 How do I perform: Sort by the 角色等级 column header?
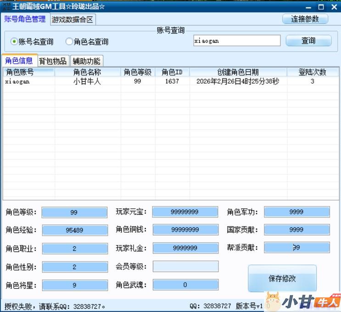(x=138, y=72)
